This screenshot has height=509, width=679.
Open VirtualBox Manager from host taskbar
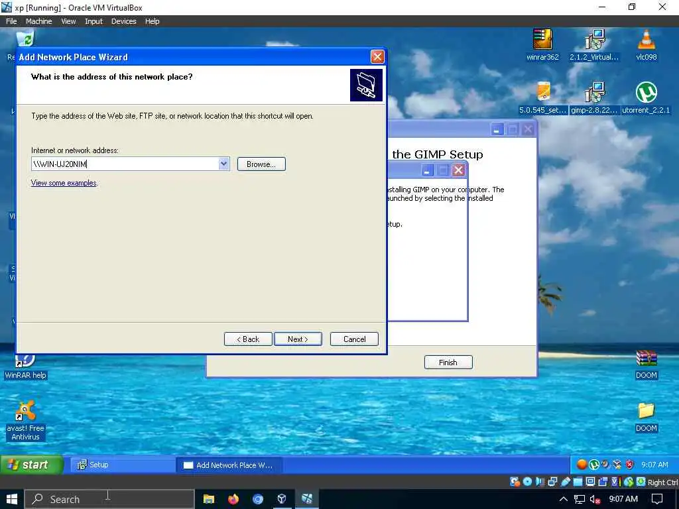coord(282,499)
